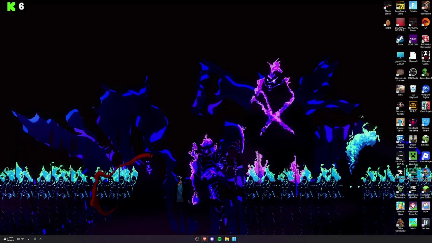The image size is (432, 243).
Task: Select the GeoGuessr Steam Edition icon
Action: pos(413,209)
